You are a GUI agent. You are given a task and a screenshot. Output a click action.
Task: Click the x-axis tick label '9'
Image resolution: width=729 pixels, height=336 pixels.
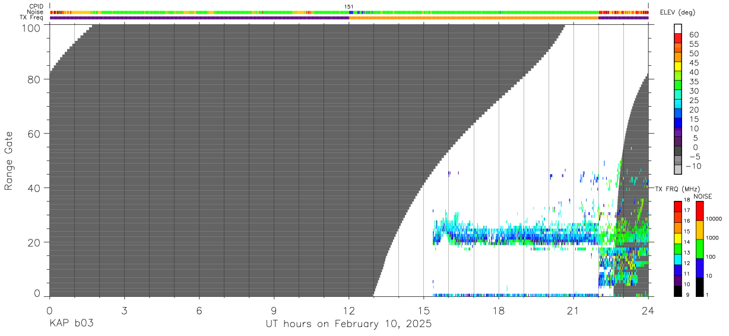[x=274, y=311]
